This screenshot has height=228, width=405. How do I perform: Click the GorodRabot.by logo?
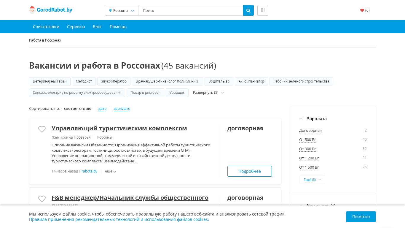point(51,10)
